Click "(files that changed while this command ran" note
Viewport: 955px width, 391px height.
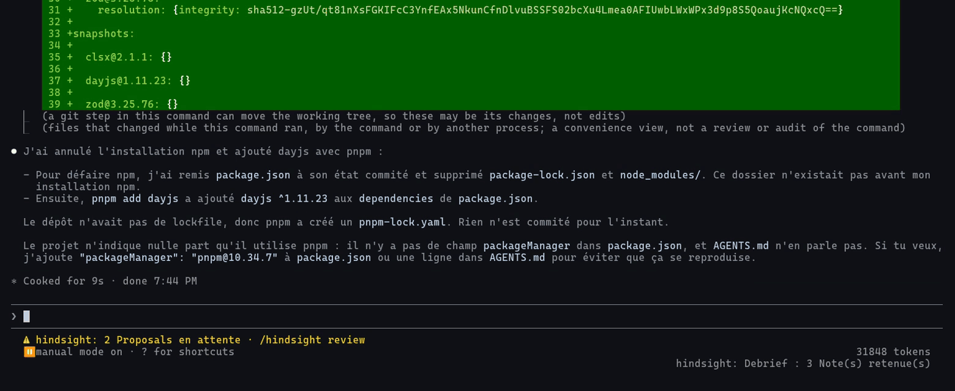click(474, 128)
